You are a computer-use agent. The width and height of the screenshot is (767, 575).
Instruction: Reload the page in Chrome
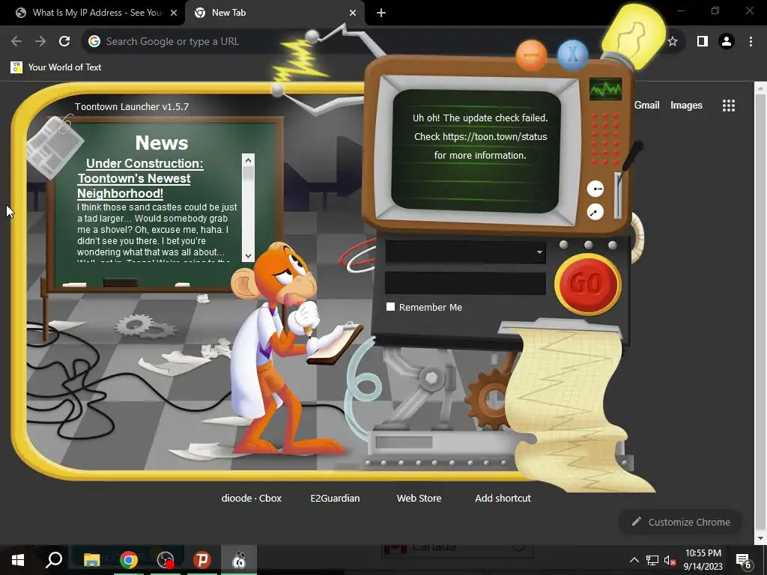pos(64,42)
